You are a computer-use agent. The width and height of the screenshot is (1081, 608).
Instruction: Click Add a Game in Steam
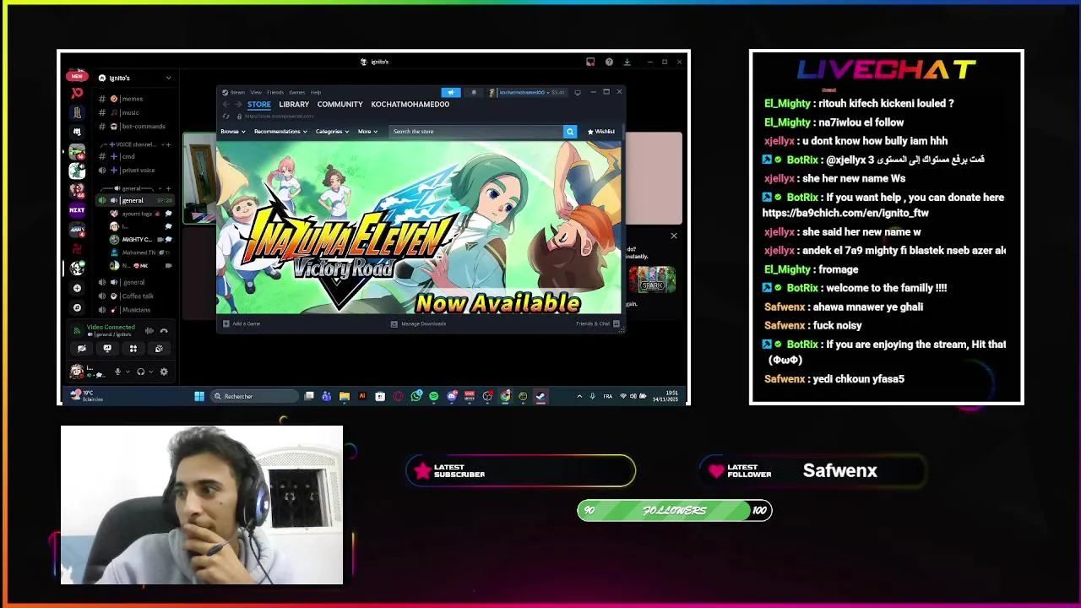242,323
